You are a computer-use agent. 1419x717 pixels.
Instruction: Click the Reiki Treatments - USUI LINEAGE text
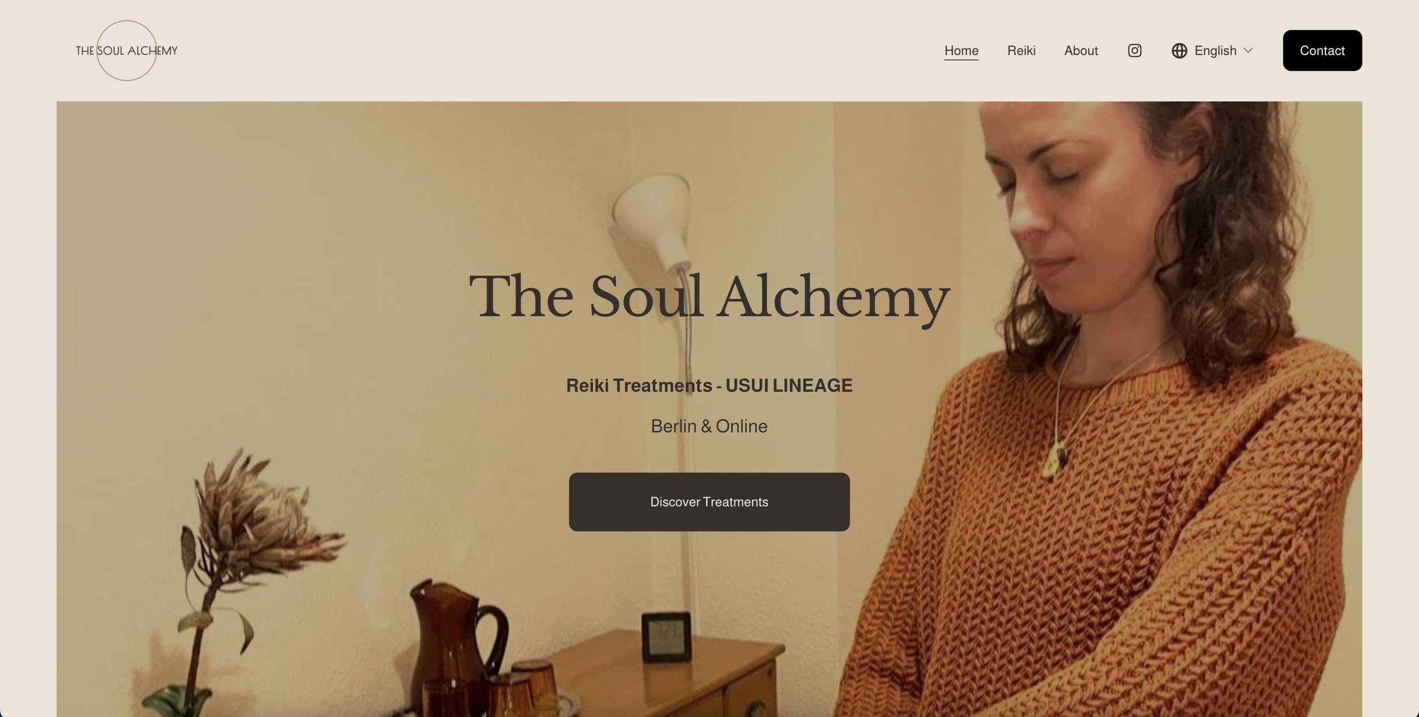tap(709, 385)
